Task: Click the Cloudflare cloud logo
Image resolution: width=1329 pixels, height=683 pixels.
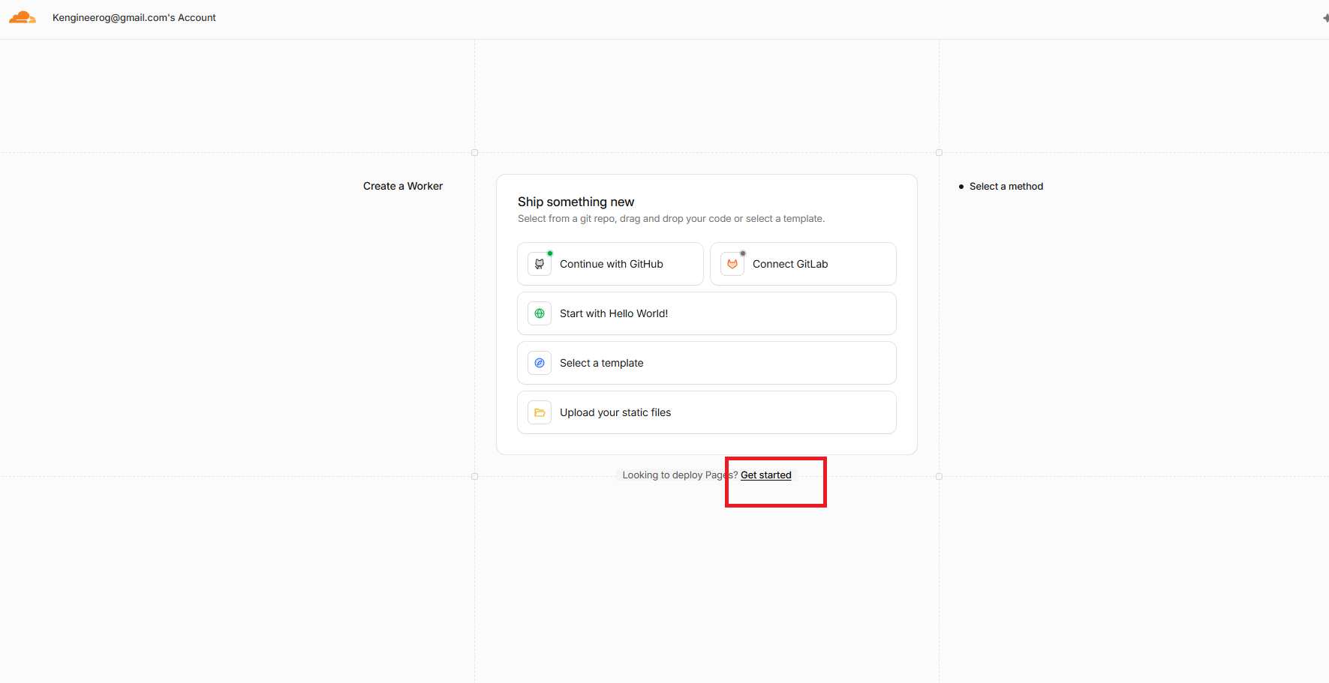Action: (x=23, y=17)
